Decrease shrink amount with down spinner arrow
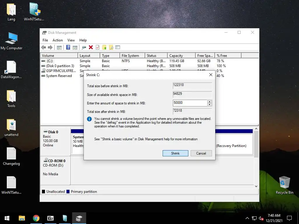This screenshot has height=224, width=299. (209, 105)
